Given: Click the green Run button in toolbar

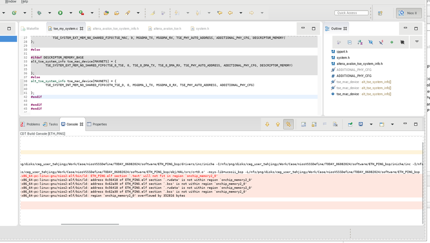Looking at the screenshot, I should (x=60, y=13).
